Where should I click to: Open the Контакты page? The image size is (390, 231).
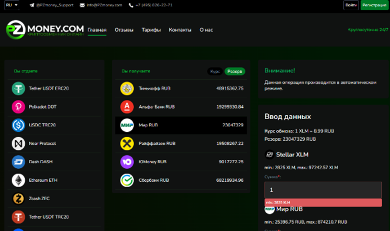(180, 30)
